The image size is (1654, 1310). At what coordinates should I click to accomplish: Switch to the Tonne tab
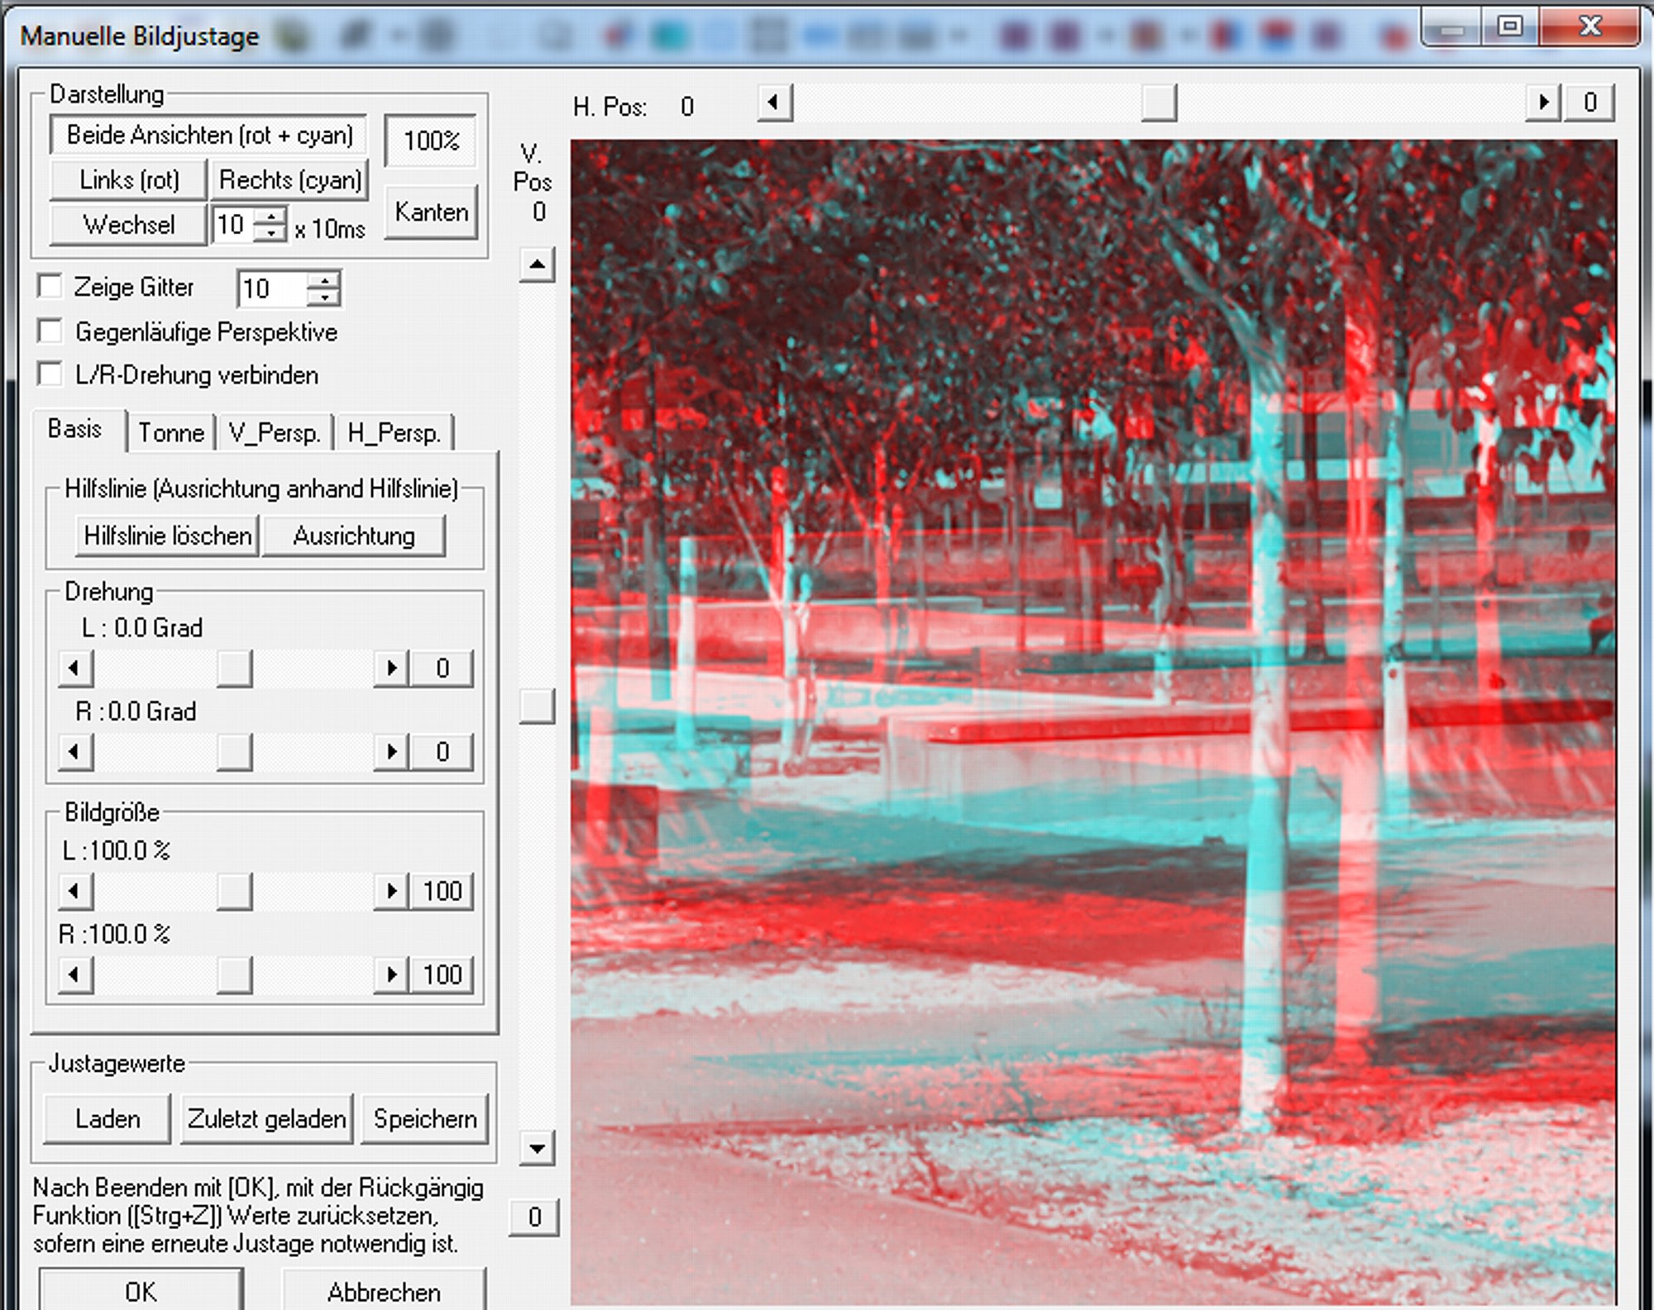(171, 432)
